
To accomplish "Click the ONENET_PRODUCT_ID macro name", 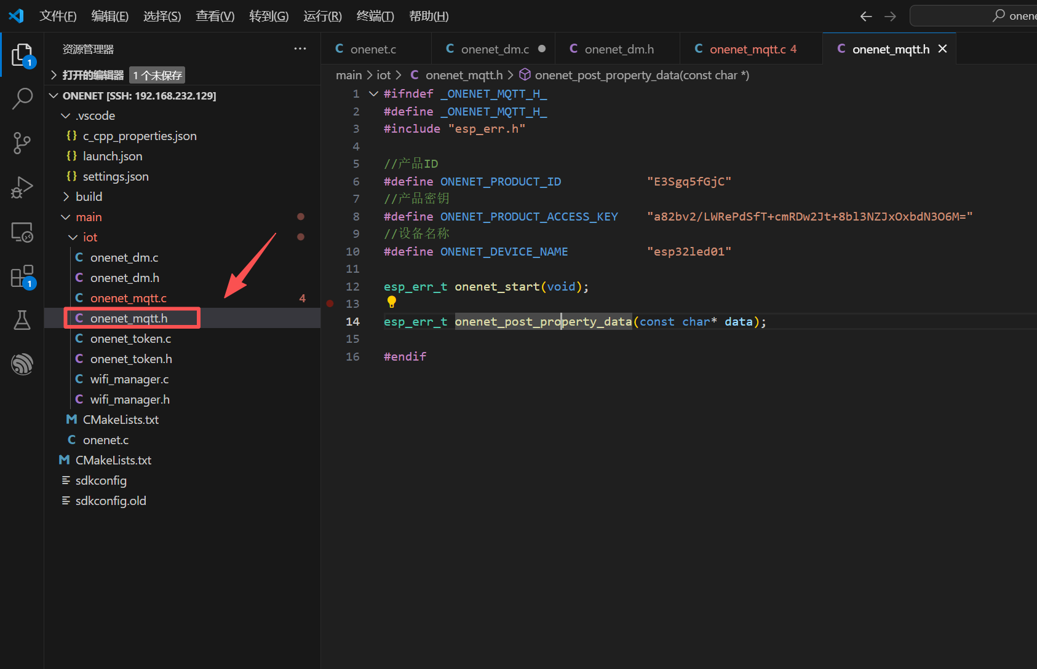I will (501, 182).
